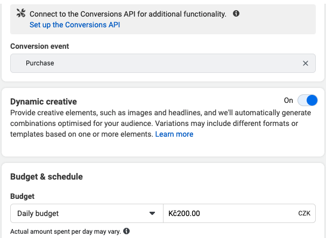This screenshot has width=326, height=238.
Task: Open the 'Learn more' link for Dynamic creative
Action: (174, 134)
